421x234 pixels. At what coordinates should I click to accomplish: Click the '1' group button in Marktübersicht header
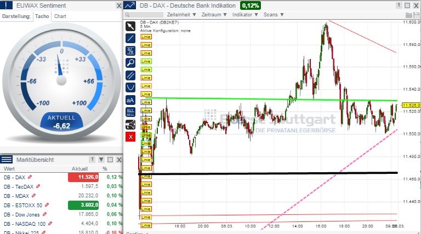(92, 160)
